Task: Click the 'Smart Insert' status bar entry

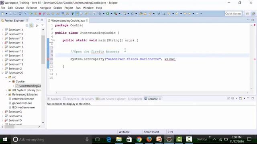Action: pos(151,132)
